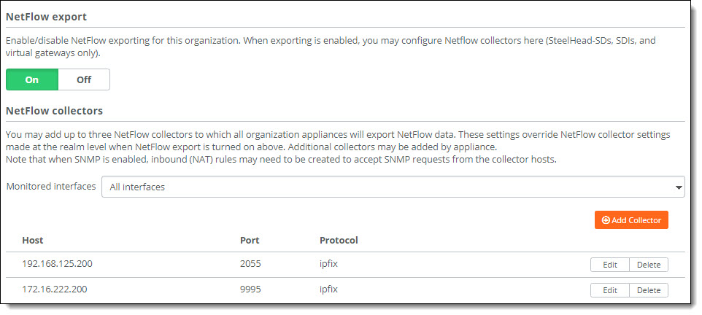The width and height of the screenshot is (702, 315).
Task: Click the plus icon on Add Collector
Action: (606, 220)
